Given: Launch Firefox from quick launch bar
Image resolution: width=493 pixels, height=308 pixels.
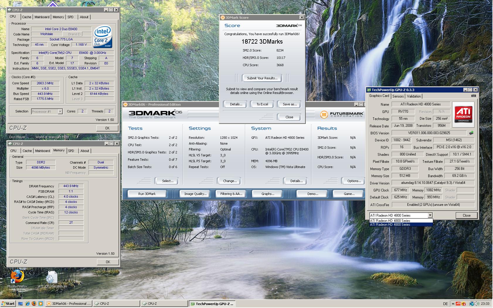Looking at the screenshot, I should [34, 304].
